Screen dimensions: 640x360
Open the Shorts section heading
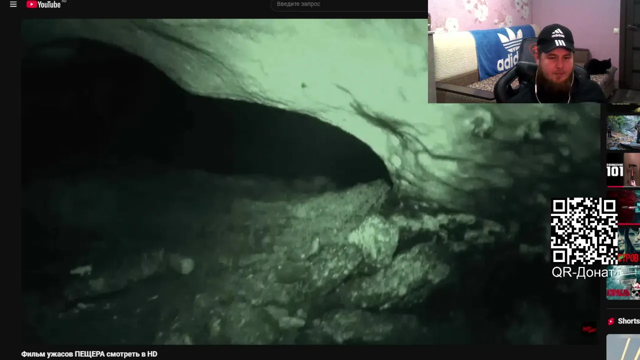[x=628, y=321]
